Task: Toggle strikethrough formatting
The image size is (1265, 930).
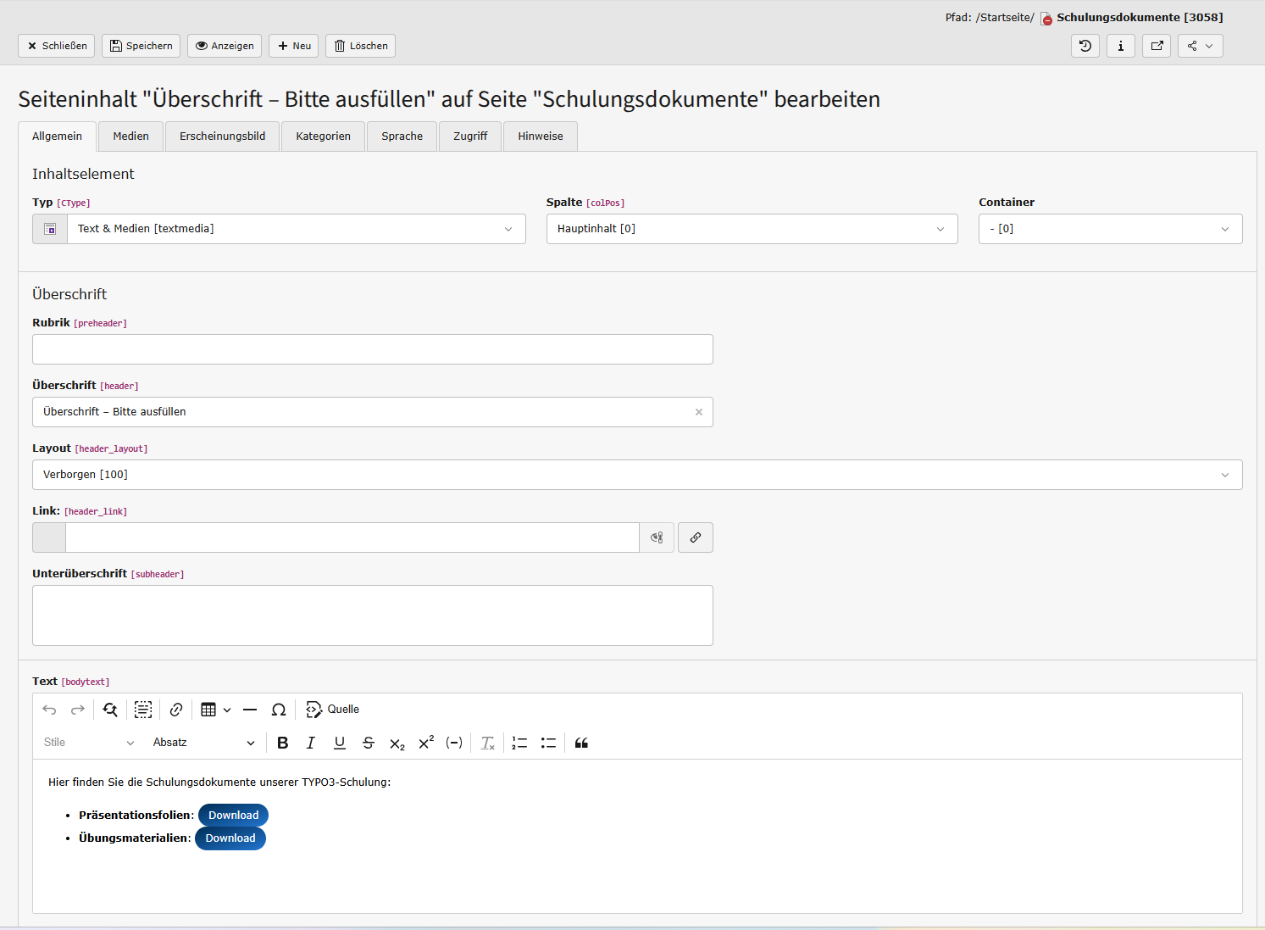Action: [369, 743]
